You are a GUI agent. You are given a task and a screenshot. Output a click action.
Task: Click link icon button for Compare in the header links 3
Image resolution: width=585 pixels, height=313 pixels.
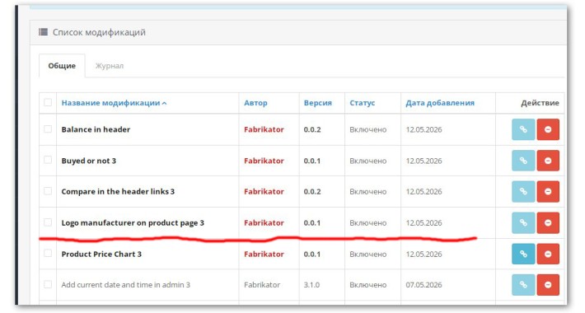click(523, 191)
